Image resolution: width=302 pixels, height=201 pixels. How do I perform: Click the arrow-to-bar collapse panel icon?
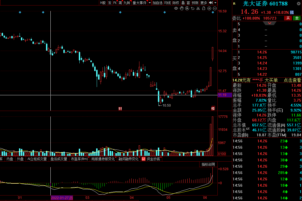(211, 3)
